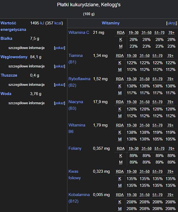This screenshot has width=178, height=212.
Task: Show detailed info under Białka
Action: pyautogui.click(x=59, y=48)
